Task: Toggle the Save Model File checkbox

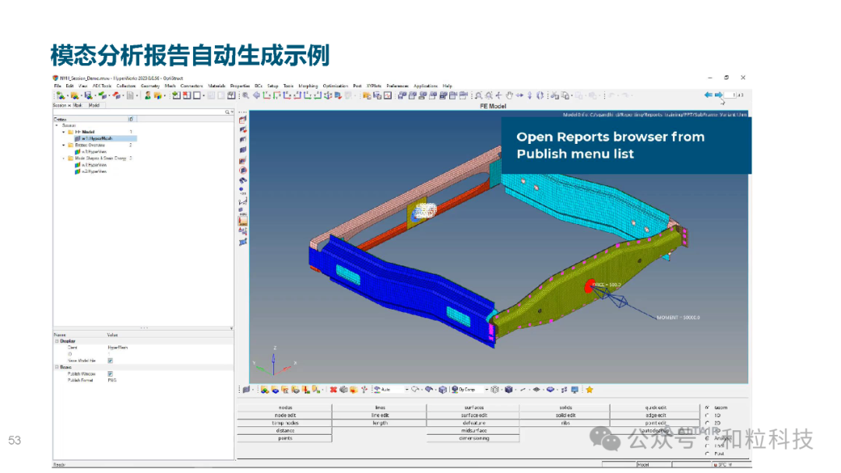Action: pyautogui.click(x=110, y=360)
